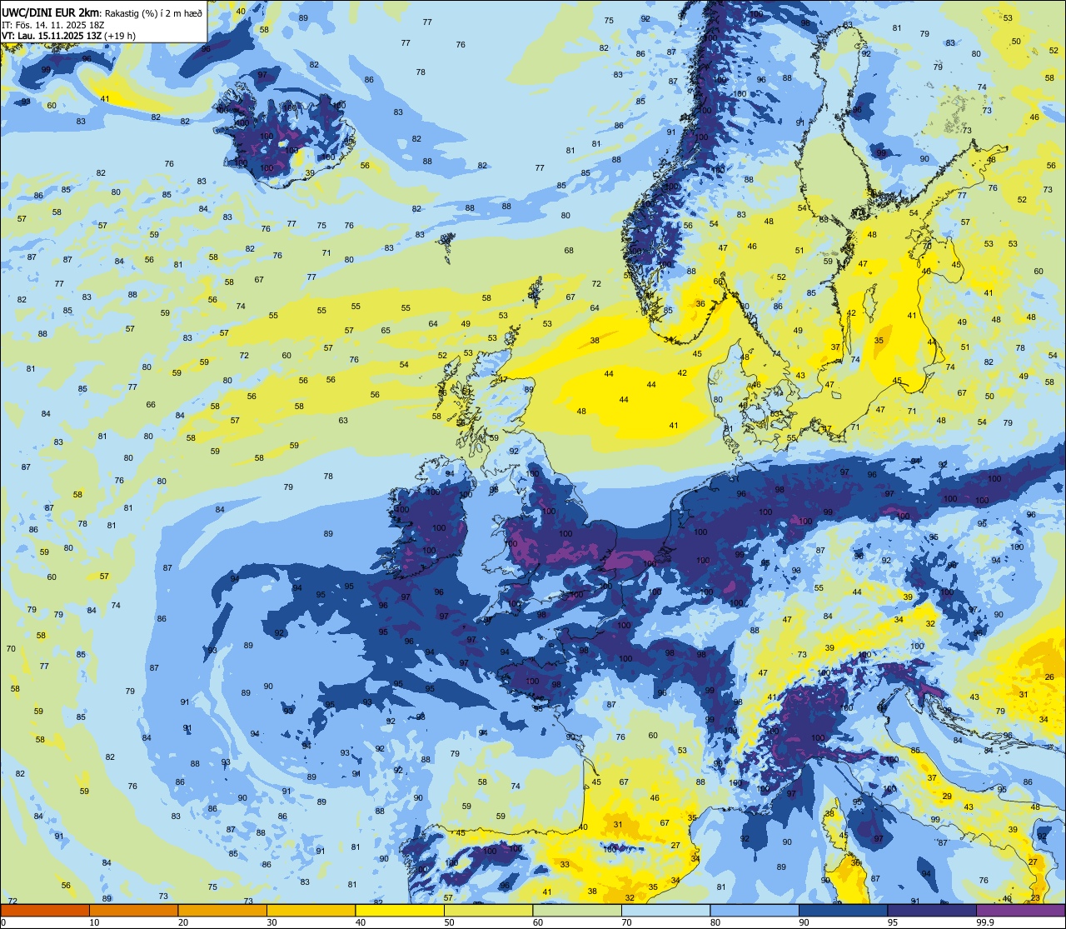Click the purple above-99.9% legend swatch
The width and height of the screenshot is (1066, 929).
coord(1020,911)
